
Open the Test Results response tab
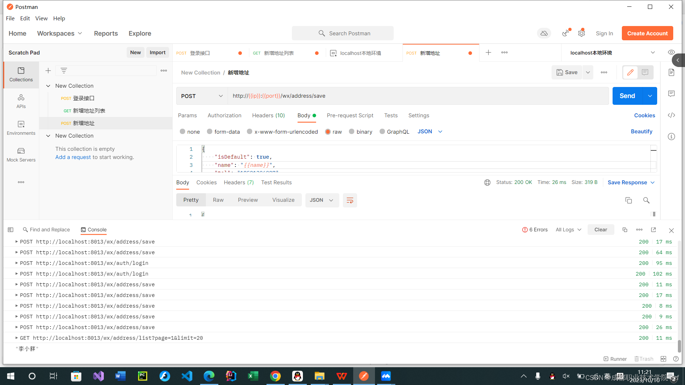(276, 183)
